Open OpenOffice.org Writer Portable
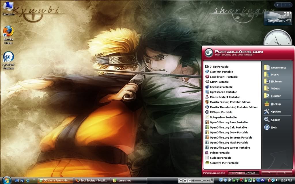 228,148
